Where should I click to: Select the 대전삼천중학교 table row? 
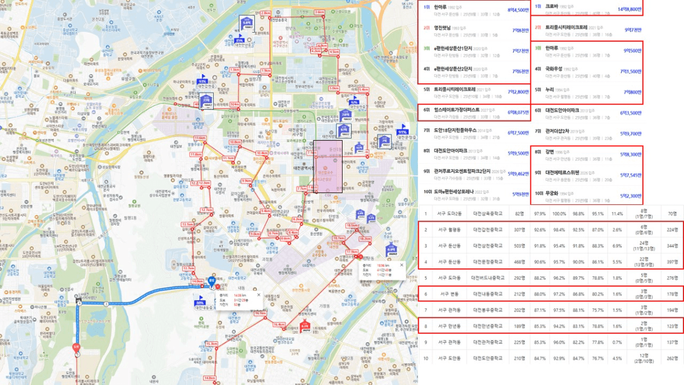(x=551, y=246)
